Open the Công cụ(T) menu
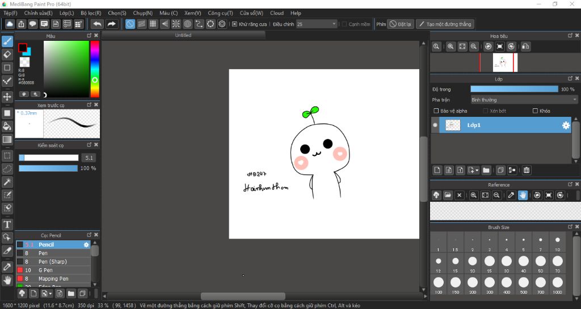The width and height of the screenshot is (581, 309). (x=220, y=13)
